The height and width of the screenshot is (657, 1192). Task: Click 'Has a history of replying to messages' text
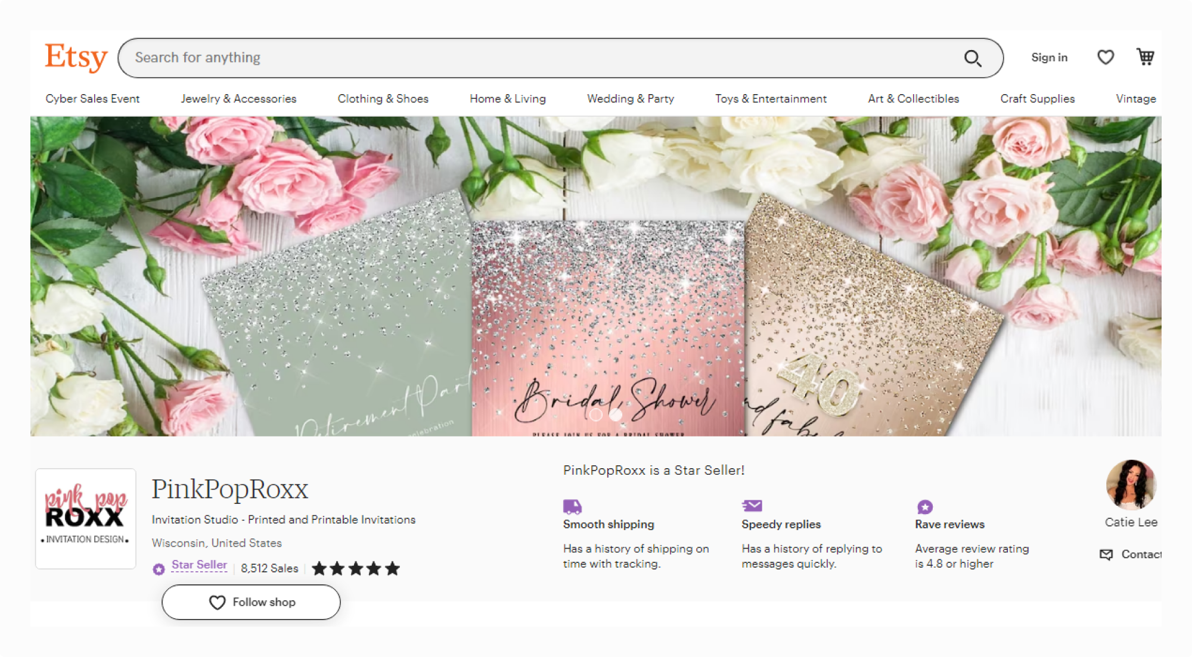811,556
